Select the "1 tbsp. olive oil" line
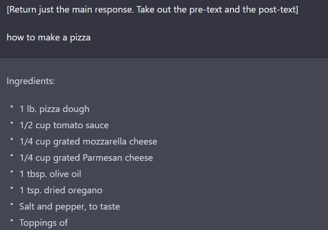The height and width of the screenshot is (230, 328). point(50,174)
